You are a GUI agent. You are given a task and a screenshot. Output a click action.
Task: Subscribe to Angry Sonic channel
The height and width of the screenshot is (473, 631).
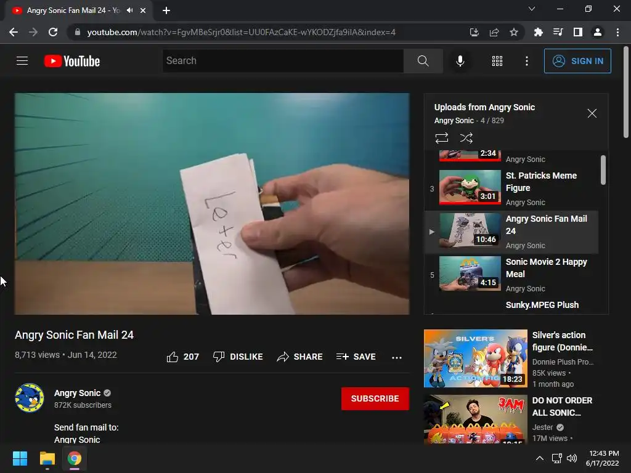[x=375, y=398]
